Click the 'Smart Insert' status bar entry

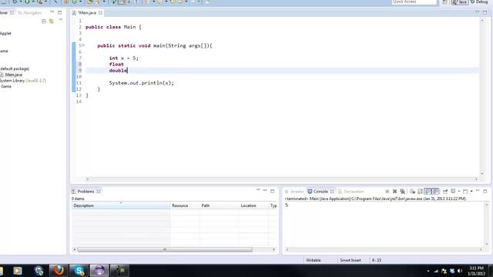(350, 260)
